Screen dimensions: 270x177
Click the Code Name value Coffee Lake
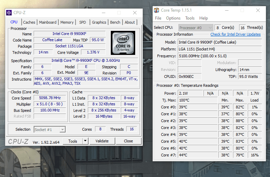52,40
